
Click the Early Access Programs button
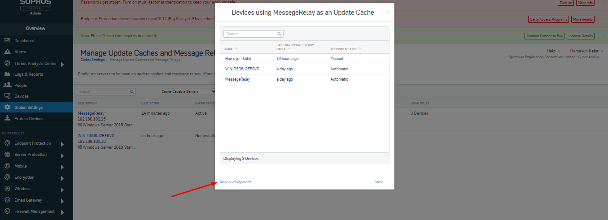click(549, 19)
